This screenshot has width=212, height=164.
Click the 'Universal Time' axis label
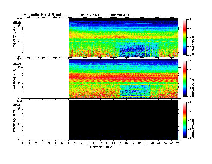(101, 147)
